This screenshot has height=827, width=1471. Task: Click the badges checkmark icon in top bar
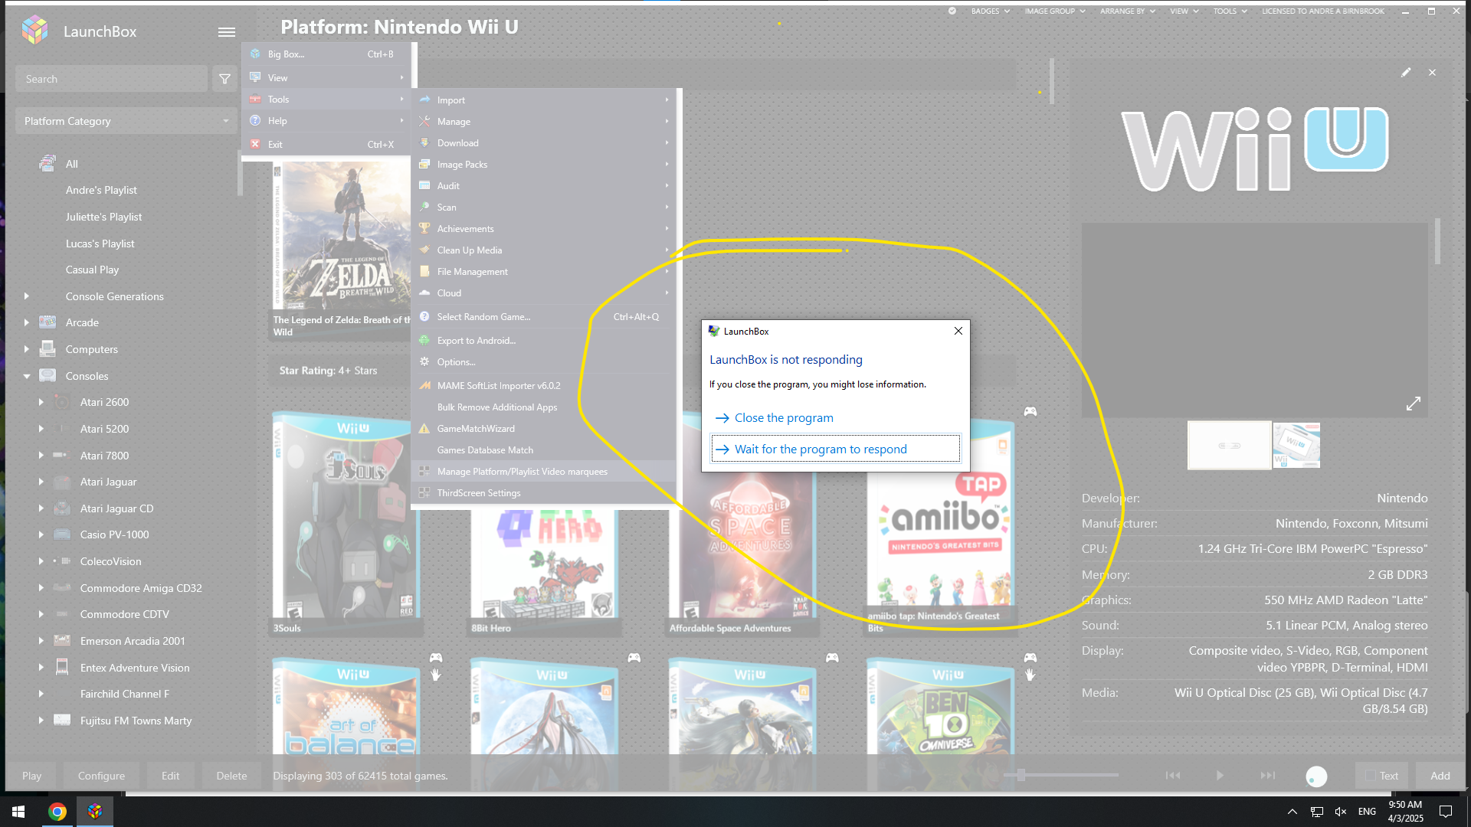tap(952, 11)
